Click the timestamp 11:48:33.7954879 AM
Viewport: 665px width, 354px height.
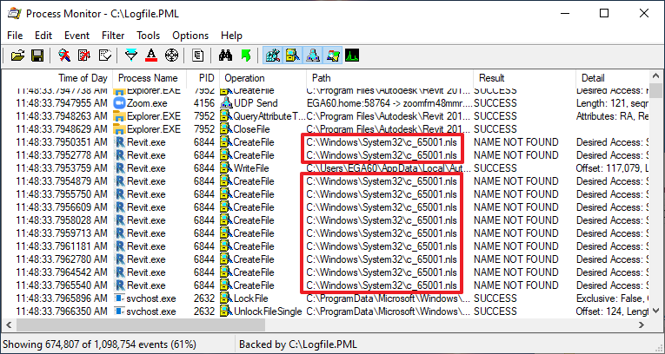[x=62, y=181]
